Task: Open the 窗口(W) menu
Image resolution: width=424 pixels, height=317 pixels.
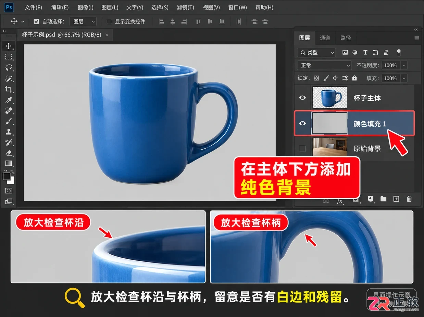Action: pos(238,7)
